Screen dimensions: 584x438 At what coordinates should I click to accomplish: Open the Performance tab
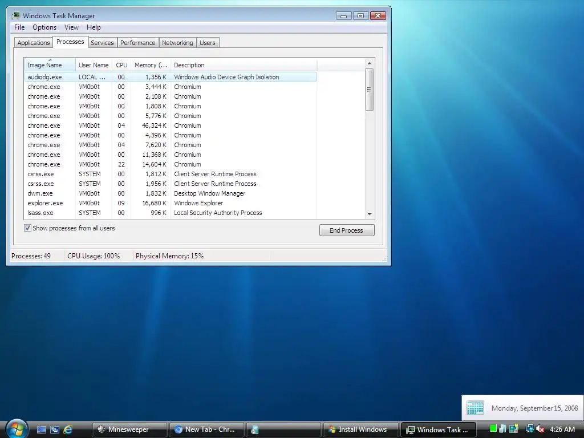point(138,43)
